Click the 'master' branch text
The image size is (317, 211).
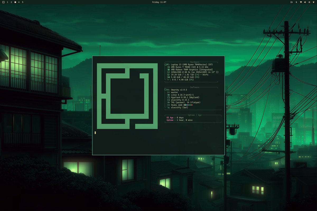click(x=175, y=92)
